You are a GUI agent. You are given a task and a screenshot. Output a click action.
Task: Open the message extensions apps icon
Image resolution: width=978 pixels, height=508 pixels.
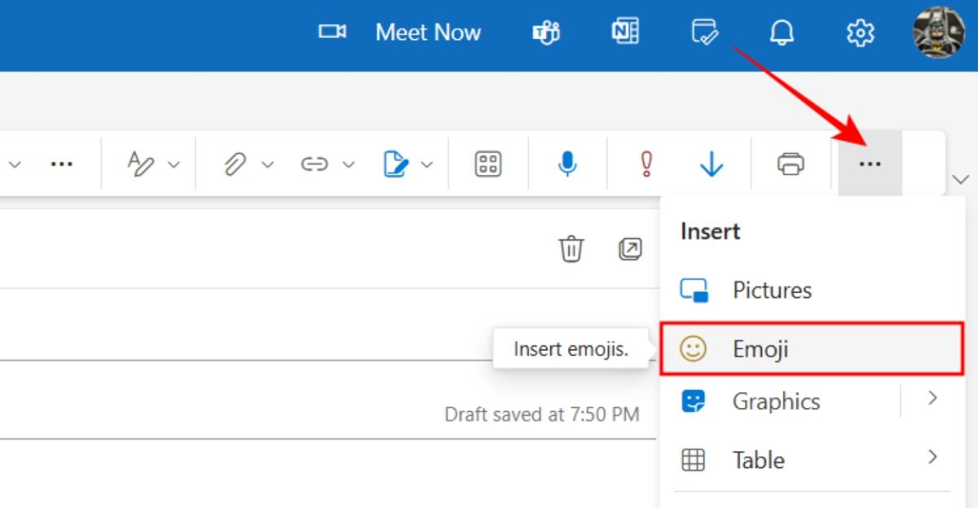[487, 163]
